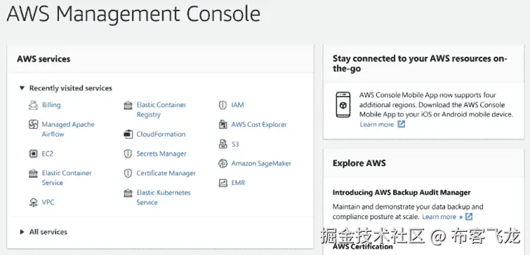Click external link icon beside Backup Audit Learn more
Screen dimensions: 530x255
pos(469,216)
